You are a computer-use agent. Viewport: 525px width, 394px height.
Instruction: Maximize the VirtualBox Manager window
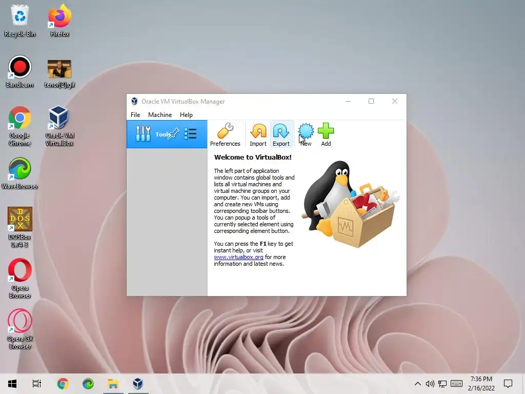(371, 101)
